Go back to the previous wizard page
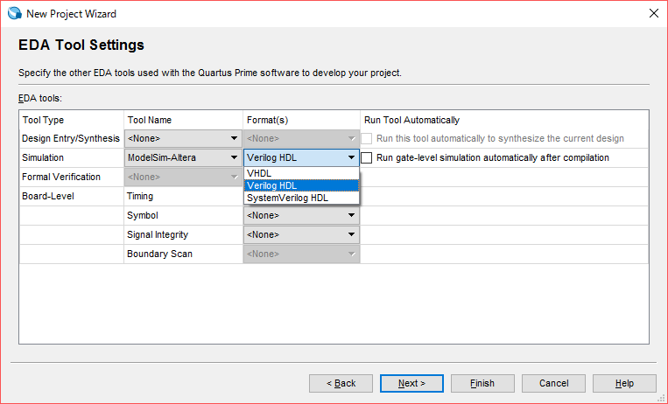 (341, 383)
